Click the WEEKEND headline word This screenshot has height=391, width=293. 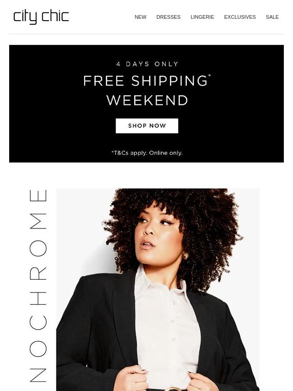tap(147, 100)
